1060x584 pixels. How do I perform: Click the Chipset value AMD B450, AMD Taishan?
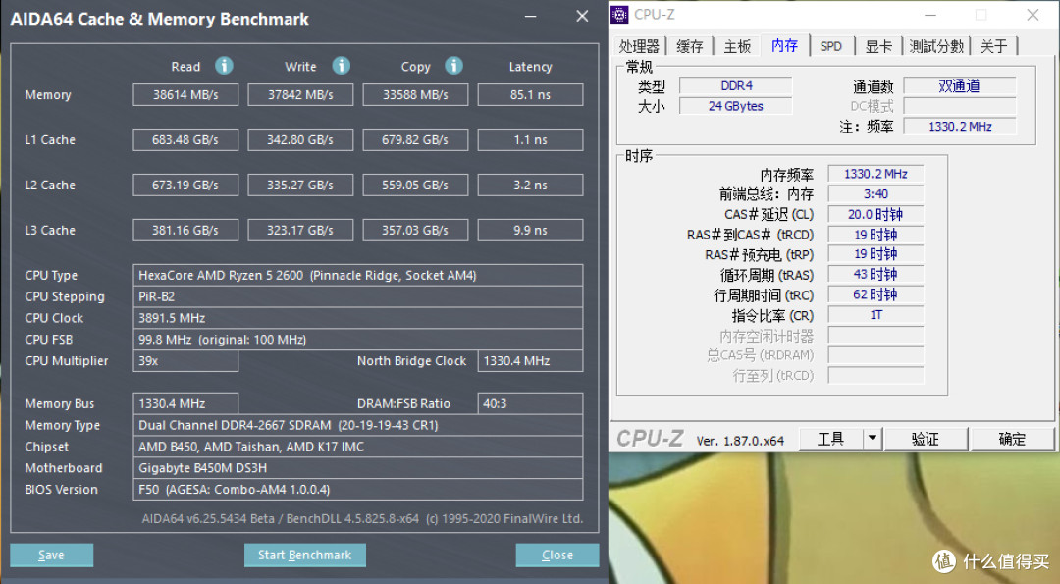pyautogui.click(x=357, y=447)
